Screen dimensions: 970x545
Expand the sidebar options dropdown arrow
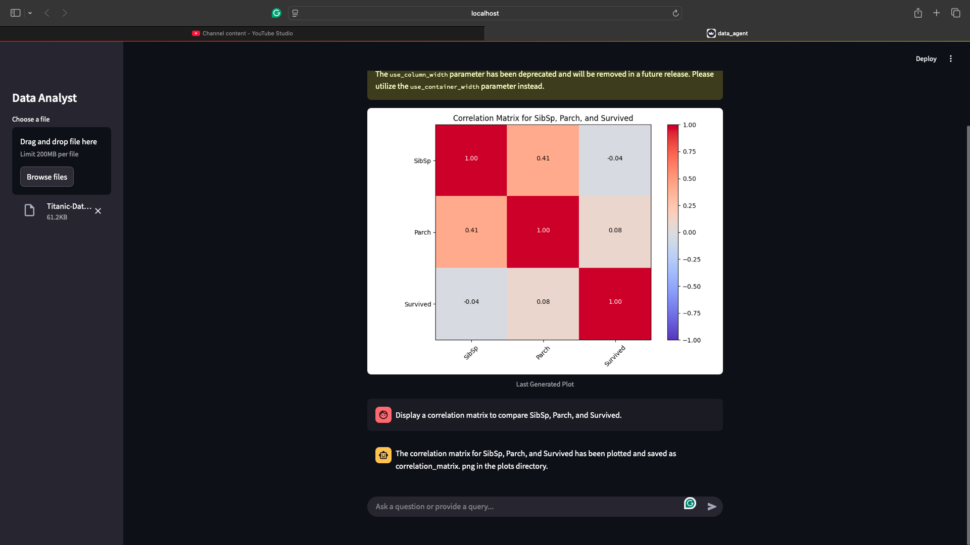pyautogui.click(x=30, y=13)
